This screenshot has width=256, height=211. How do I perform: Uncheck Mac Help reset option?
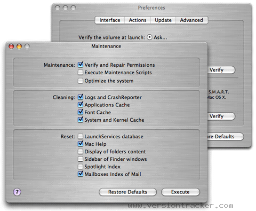[81, 144]
